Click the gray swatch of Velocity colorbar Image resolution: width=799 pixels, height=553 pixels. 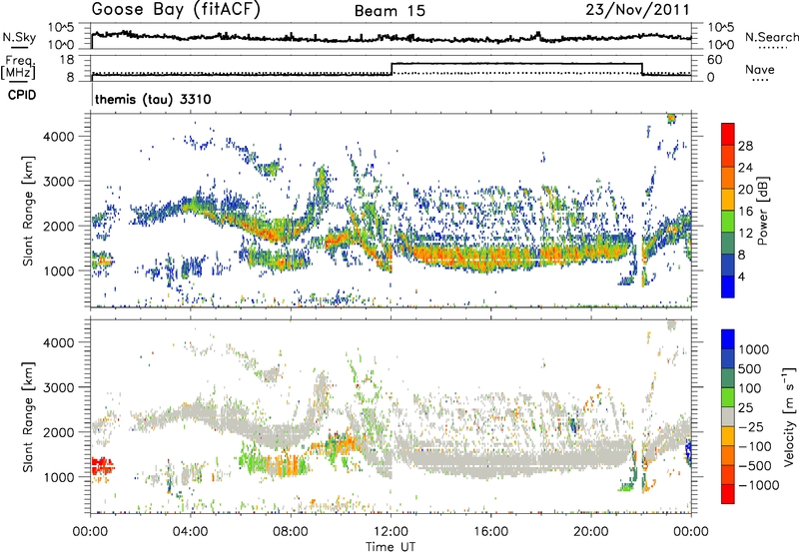tap(728, 417)
